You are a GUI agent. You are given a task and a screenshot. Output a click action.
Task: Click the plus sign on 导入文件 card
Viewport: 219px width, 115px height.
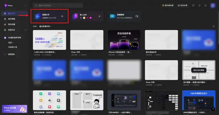pos(99,16)
